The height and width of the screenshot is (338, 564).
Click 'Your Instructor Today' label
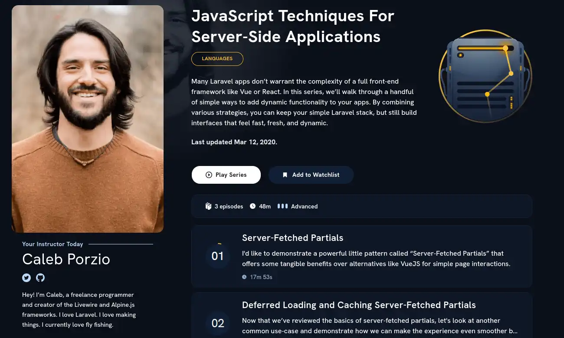[x=52, y=244]
